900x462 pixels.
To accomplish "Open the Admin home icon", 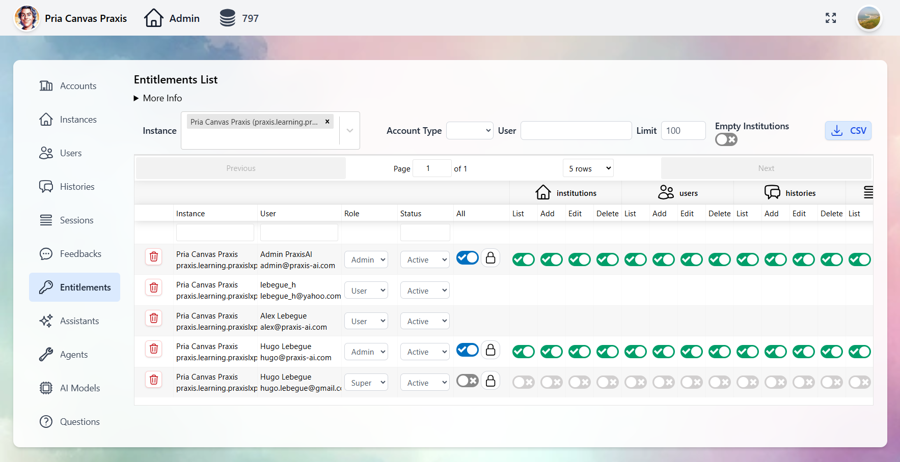I will coord(153,18).
